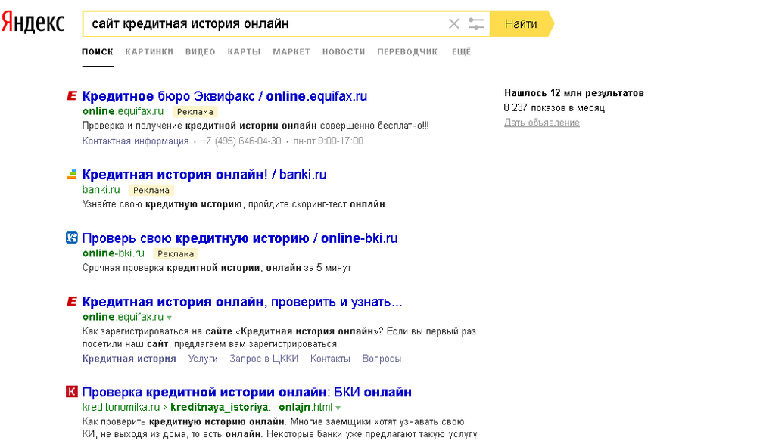757x441 pixels.
Task: Click the пн-пт 9:00-17:00 hours text
Action: click(x=329, y=141)
